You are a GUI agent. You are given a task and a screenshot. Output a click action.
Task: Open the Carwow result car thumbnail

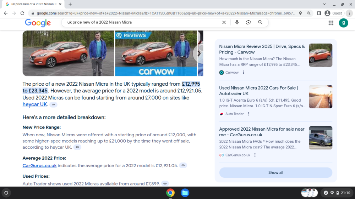[x=320, y=55]
